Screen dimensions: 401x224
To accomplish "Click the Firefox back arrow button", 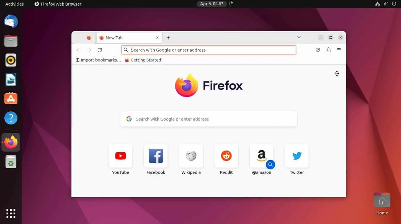I will pyautogui.click(x=78, y=50).
